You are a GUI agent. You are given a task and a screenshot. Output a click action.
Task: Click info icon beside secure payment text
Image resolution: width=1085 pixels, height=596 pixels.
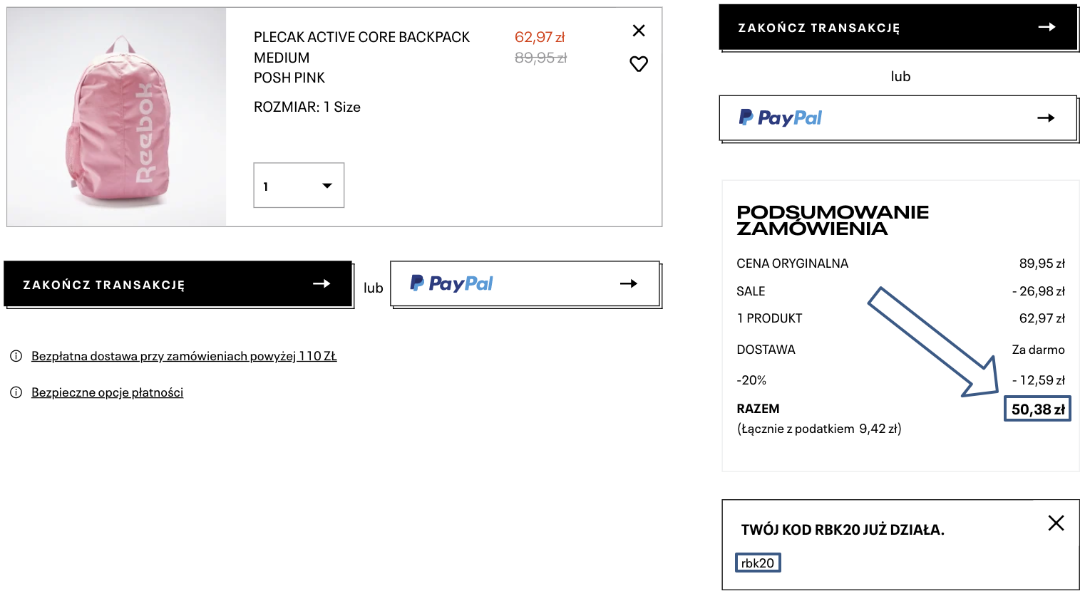[16, 392]
